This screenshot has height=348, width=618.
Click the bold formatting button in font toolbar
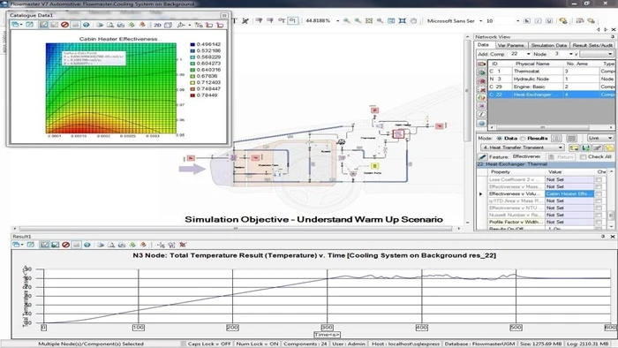(x=527, y=21)
